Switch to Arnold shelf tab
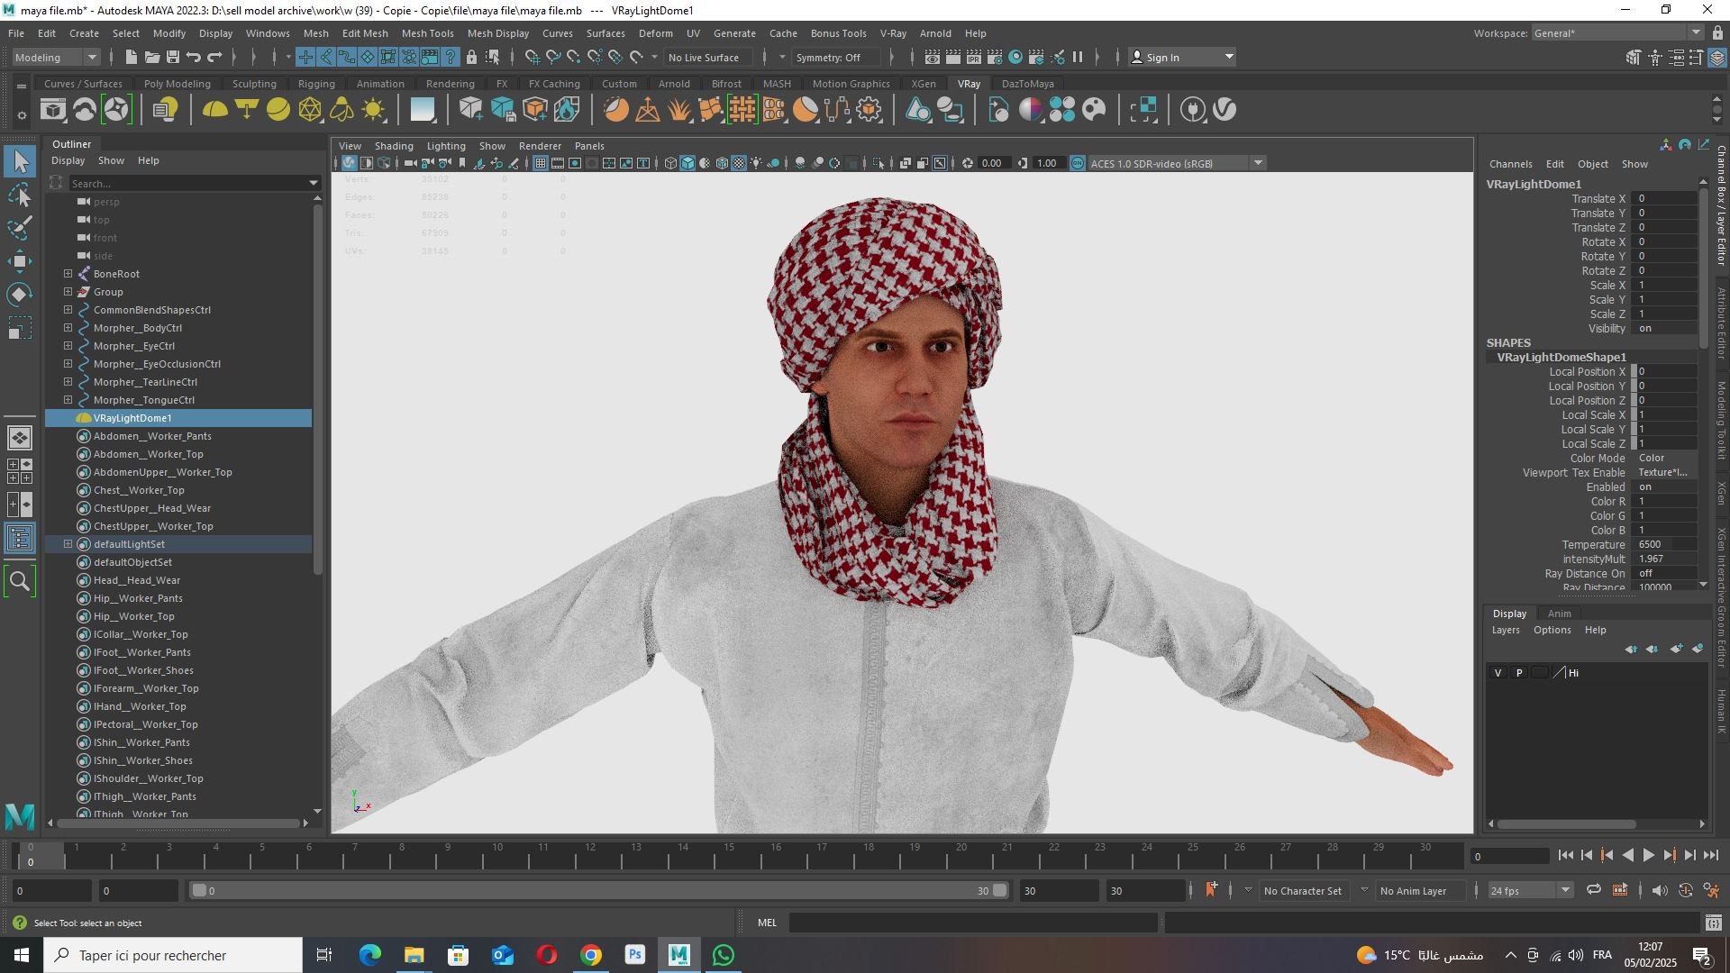 (x=674, y=84)
